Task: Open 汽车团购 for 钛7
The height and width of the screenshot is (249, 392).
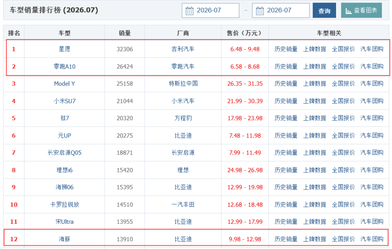Action: point(372,118)
